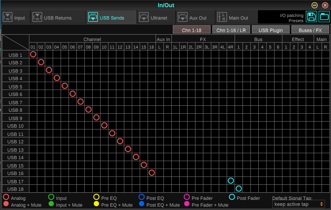Open the load preset folder icon

coord(324,17)
